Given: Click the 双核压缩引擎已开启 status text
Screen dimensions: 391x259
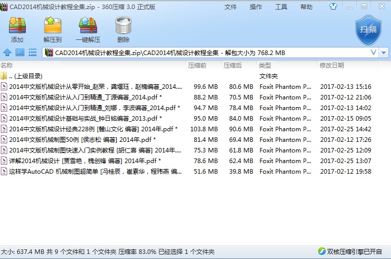Looking at the screenshot, I should [x=355, y=251].
